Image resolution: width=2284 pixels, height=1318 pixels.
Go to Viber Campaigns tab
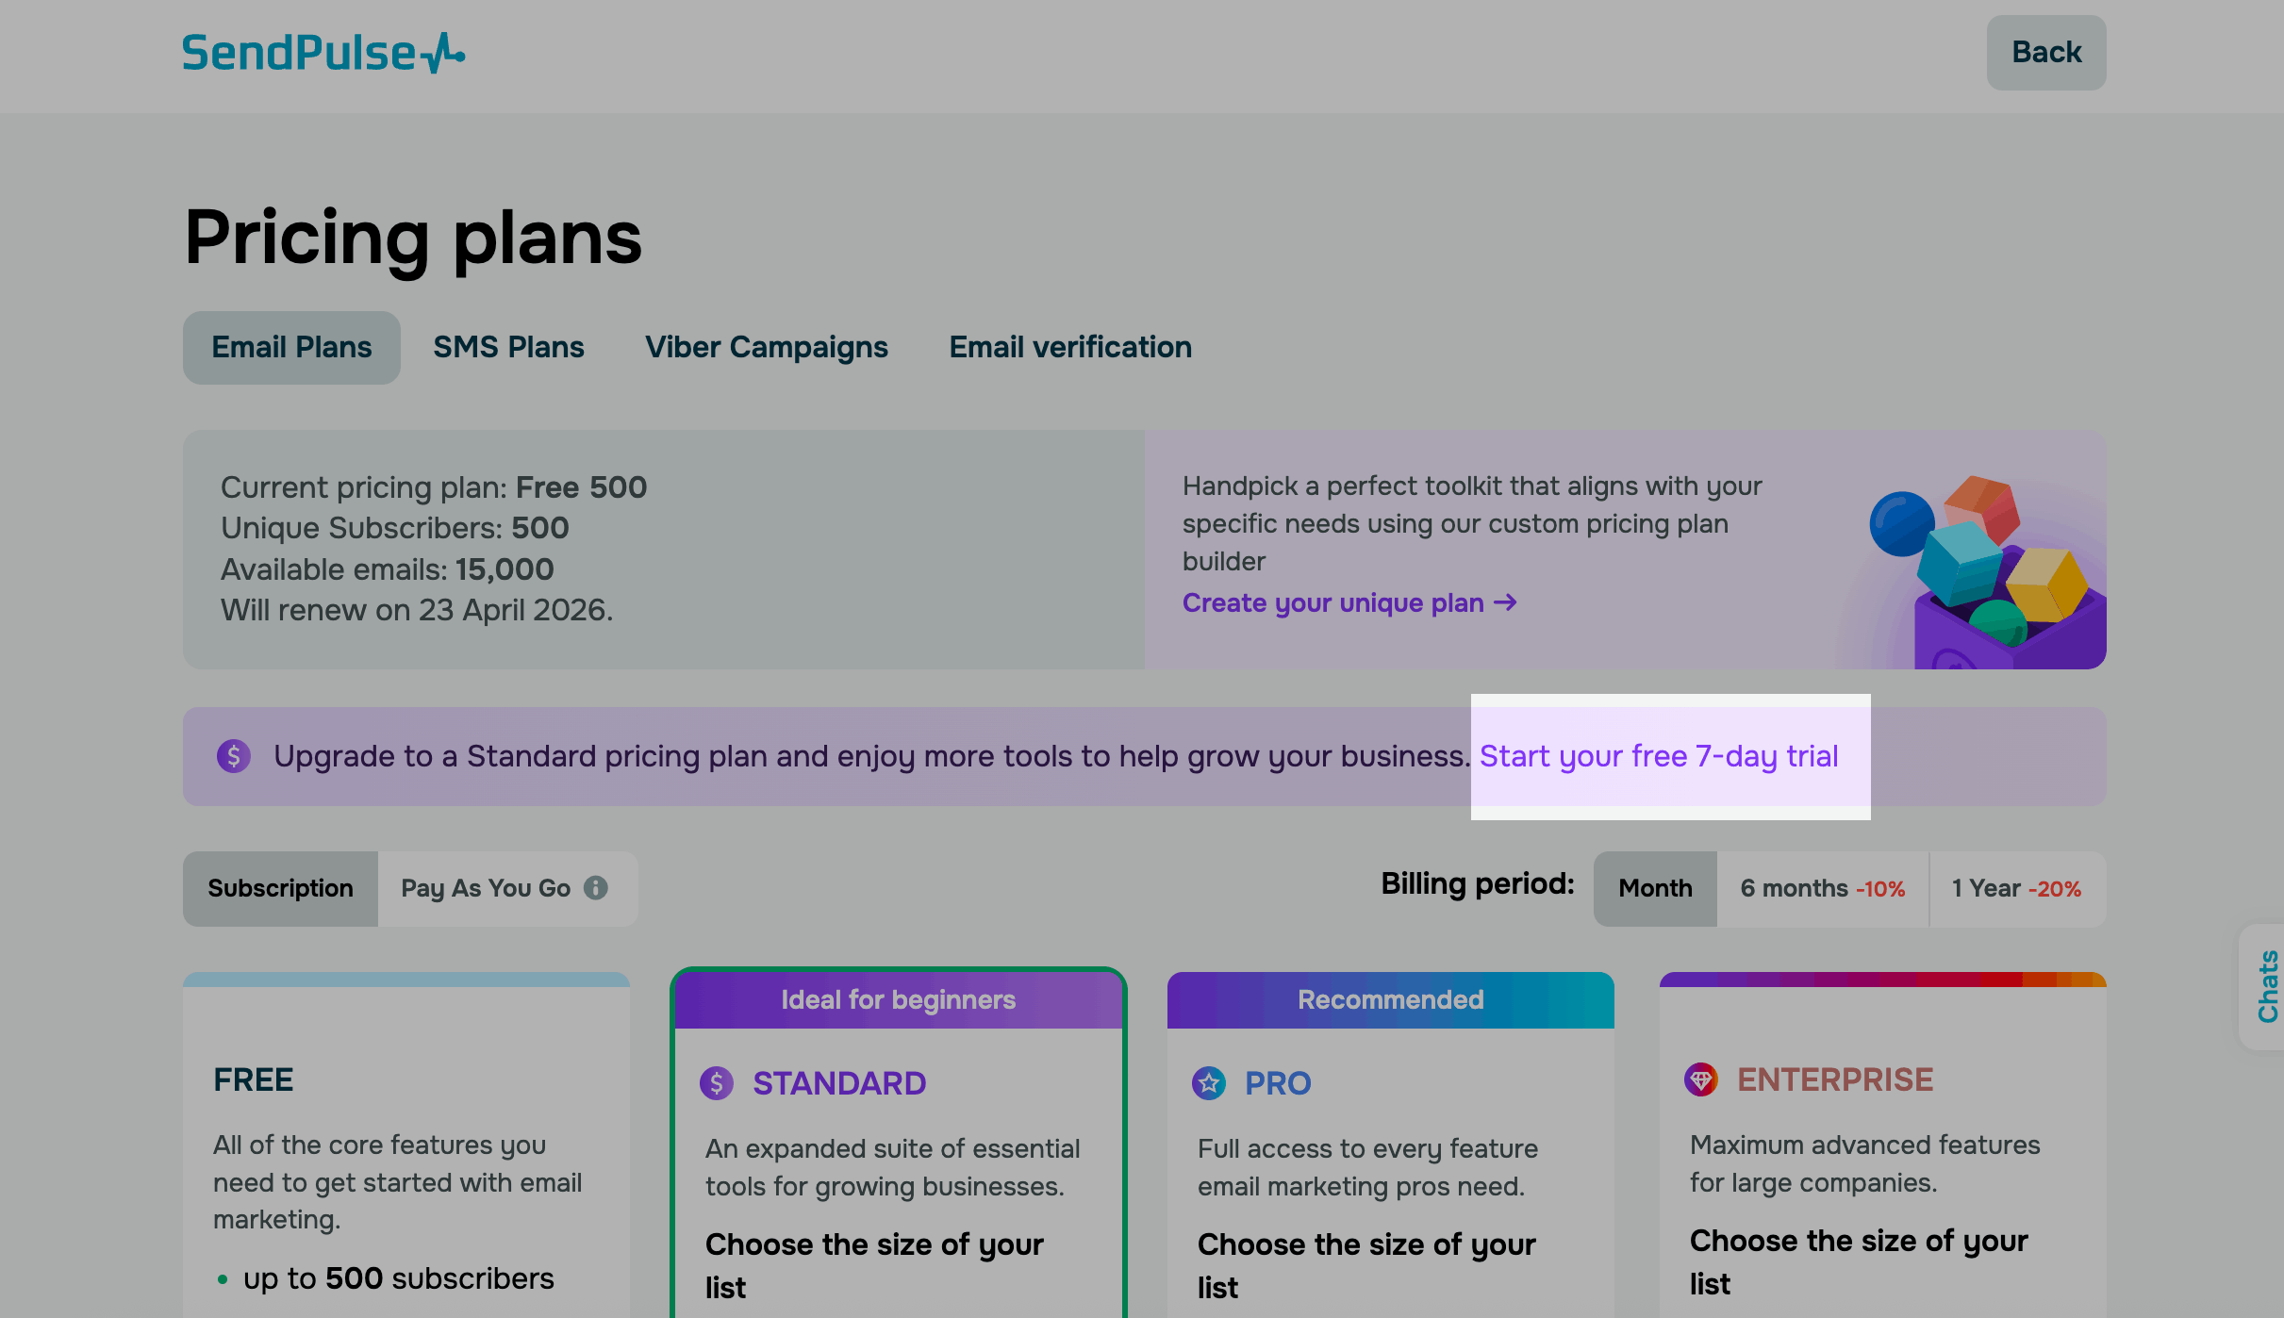pos(766,347)
